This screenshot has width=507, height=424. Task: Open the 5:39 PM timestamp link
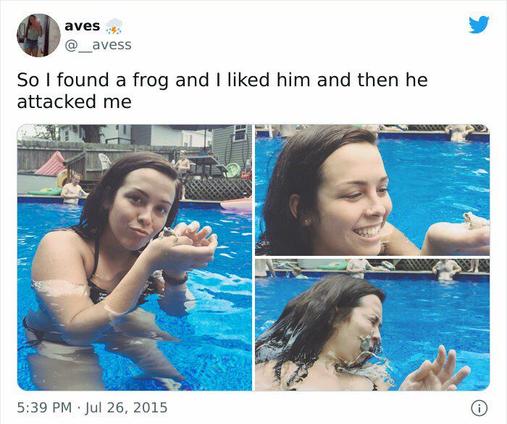(x=44, y=407)
